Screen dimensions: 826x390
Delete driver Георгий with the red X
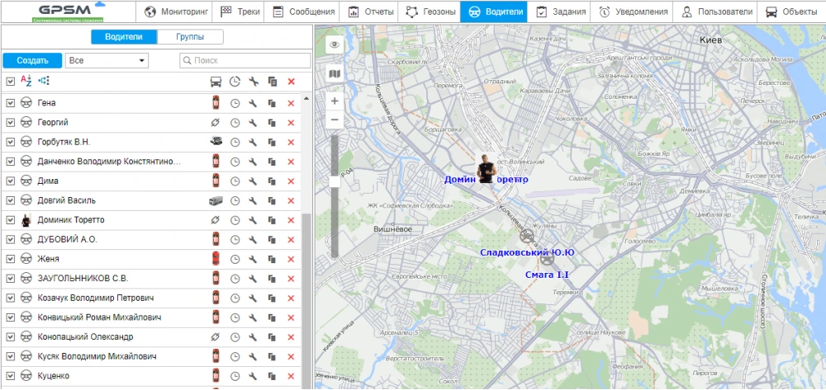(x=291, y=123)
